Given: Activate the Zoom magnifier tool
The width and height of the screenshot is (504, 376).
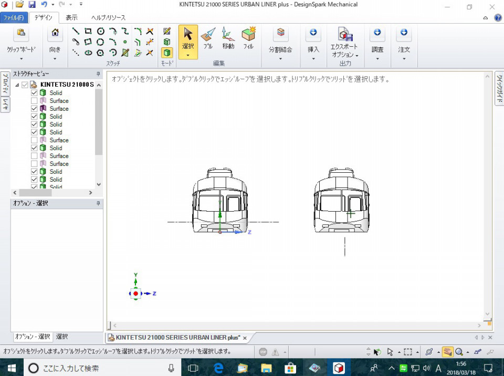Looking at the screenshot, I should pos(459,352).
